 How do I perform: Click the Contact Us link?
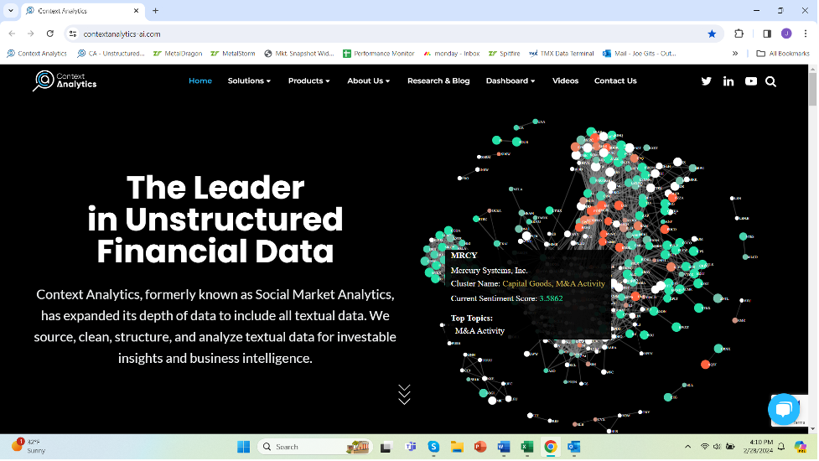point(615,81)
